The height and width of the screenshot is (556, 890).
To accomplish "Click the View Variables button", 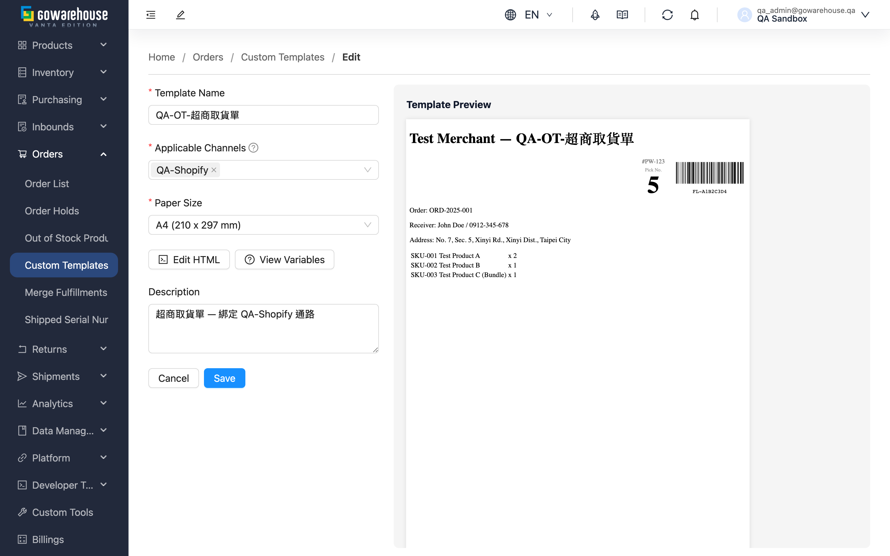I will coord(285,259).
